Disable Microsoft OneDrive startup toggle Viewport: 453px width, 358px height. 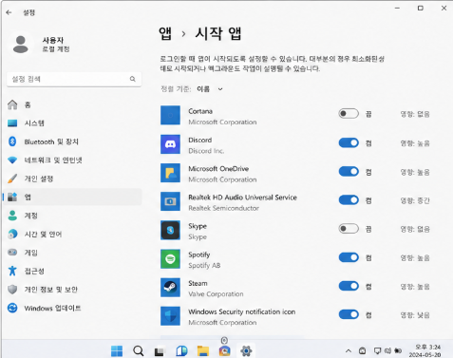click(349, 172)
